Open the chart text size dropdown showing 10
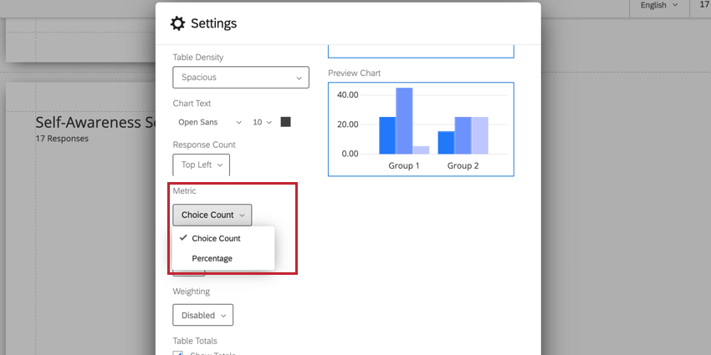 (x=262, y=122)
